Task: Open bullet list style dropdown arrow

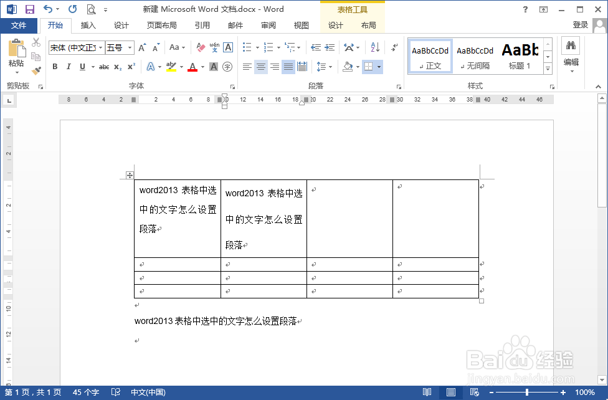Action: click(257, 48)
